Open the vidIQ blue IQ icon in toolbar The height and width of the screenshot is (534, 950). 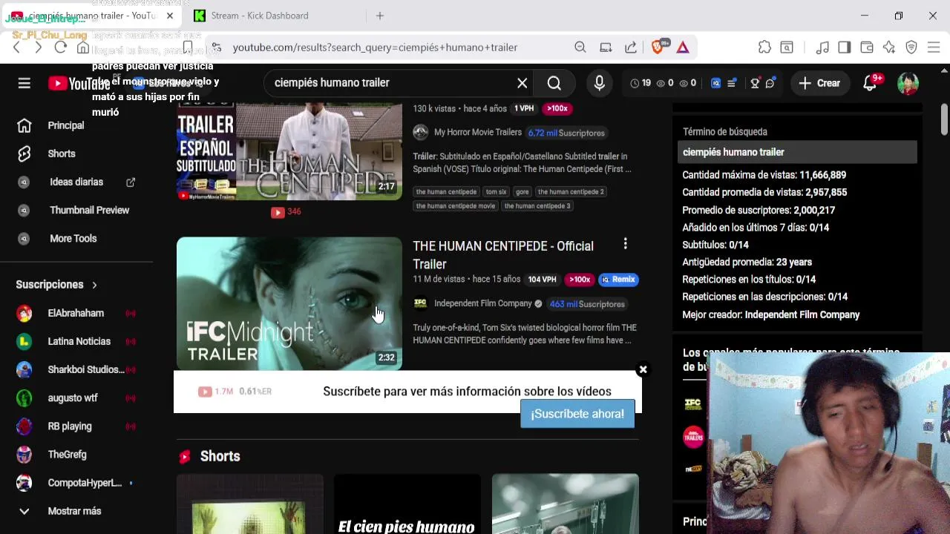point(716,83)
